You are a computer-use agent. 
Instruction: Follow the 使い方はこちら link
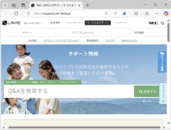151,101
